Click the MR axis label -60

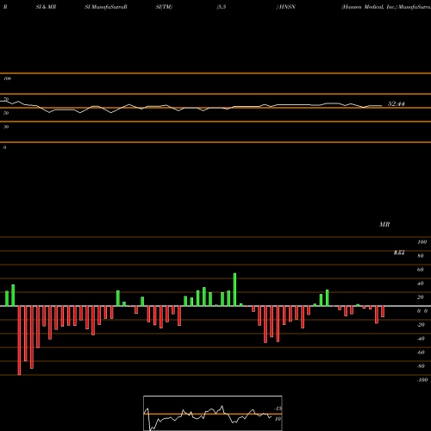tap(421, 353)
